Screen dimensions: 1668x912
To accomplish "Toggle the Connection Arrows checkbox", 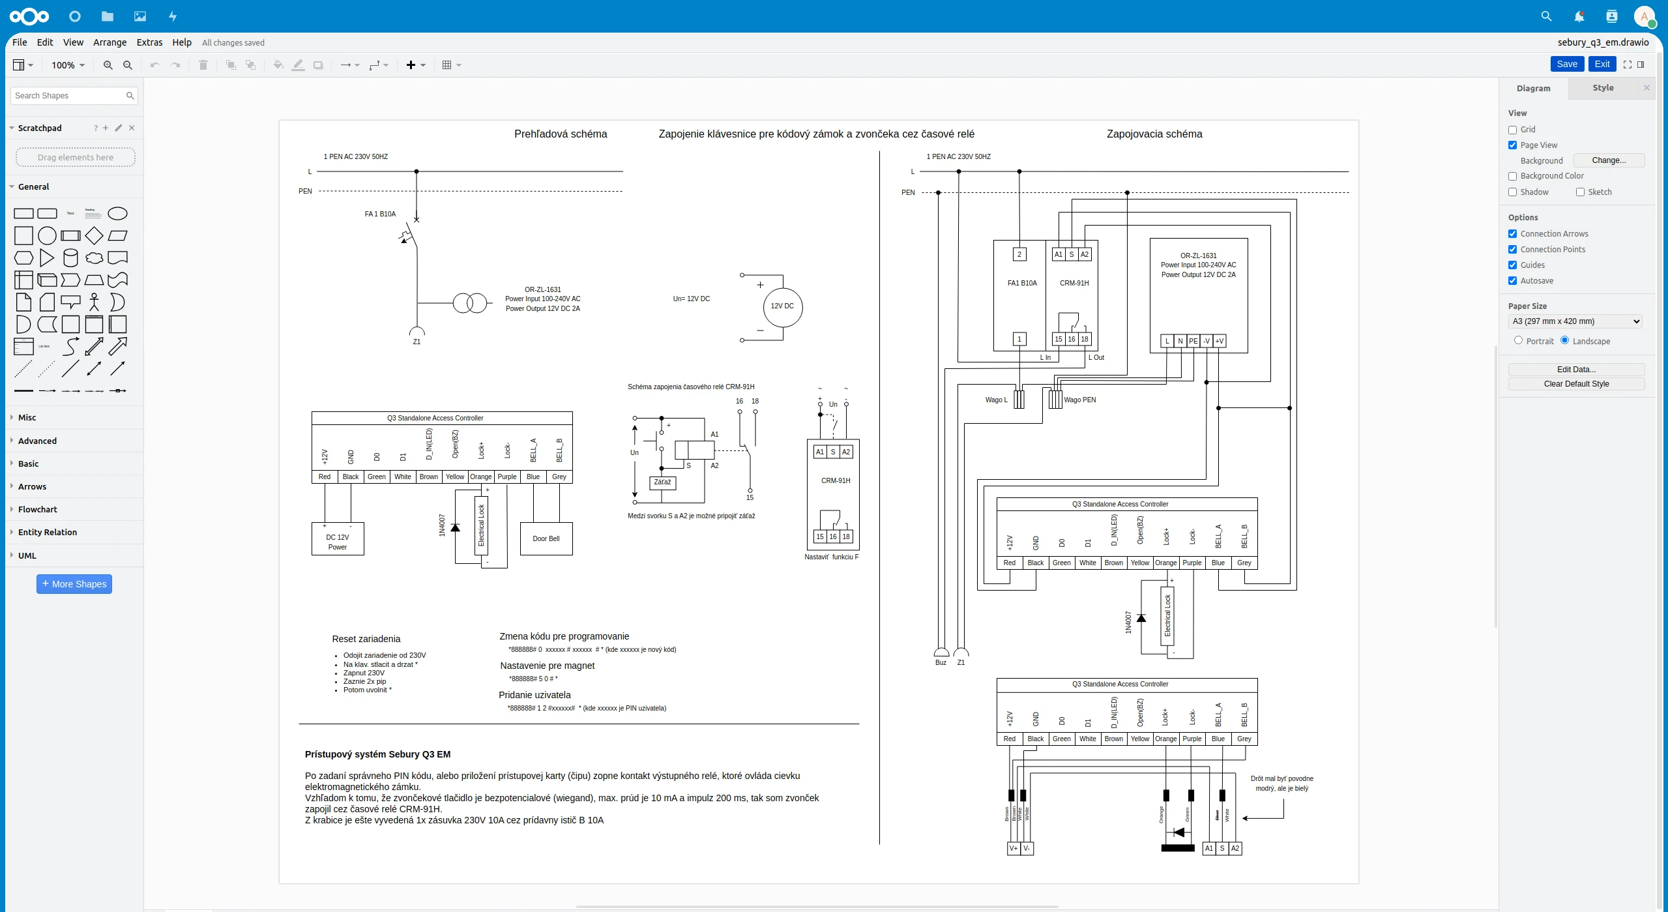I will pos(1512,234).
